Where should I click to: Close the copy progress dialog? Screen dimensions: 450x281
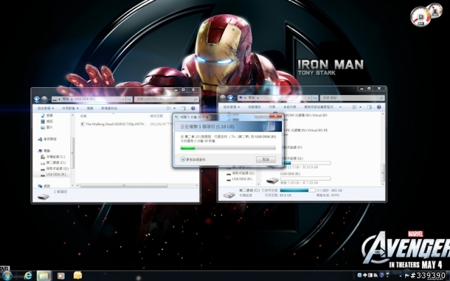(x=276, y=116)
